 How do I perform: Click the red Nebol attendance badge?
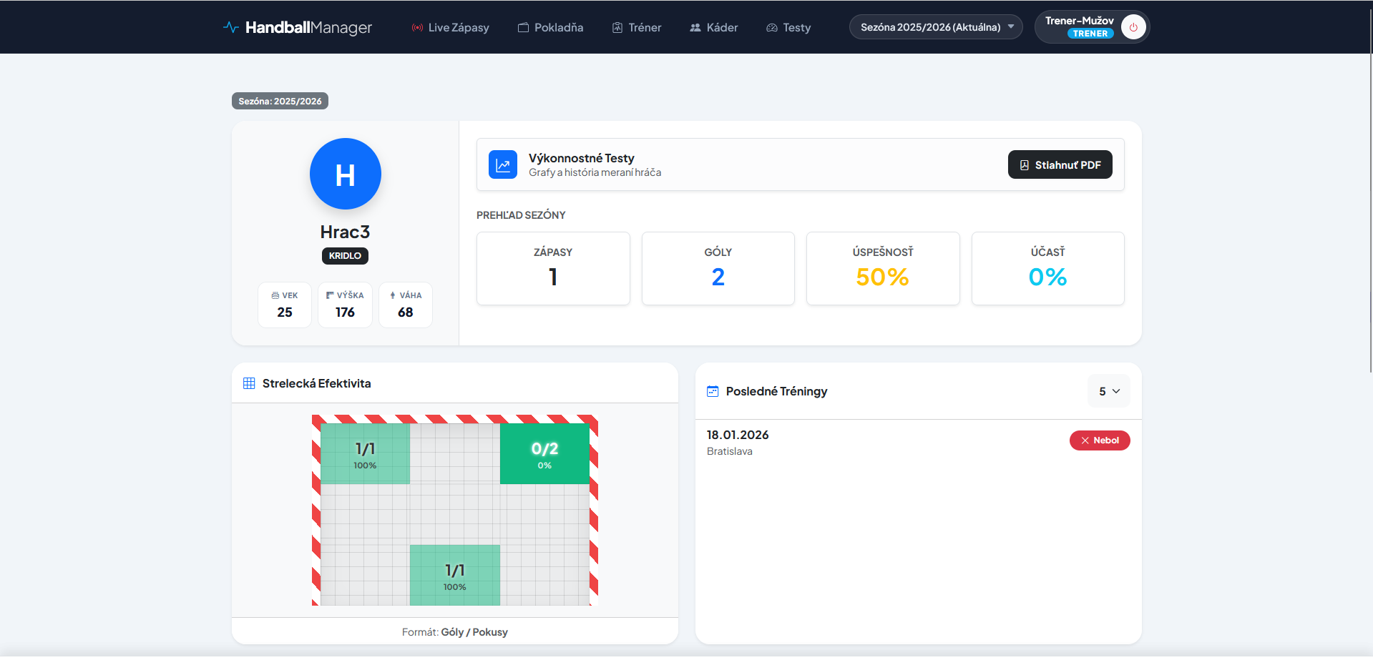(x=1100, y=440)
